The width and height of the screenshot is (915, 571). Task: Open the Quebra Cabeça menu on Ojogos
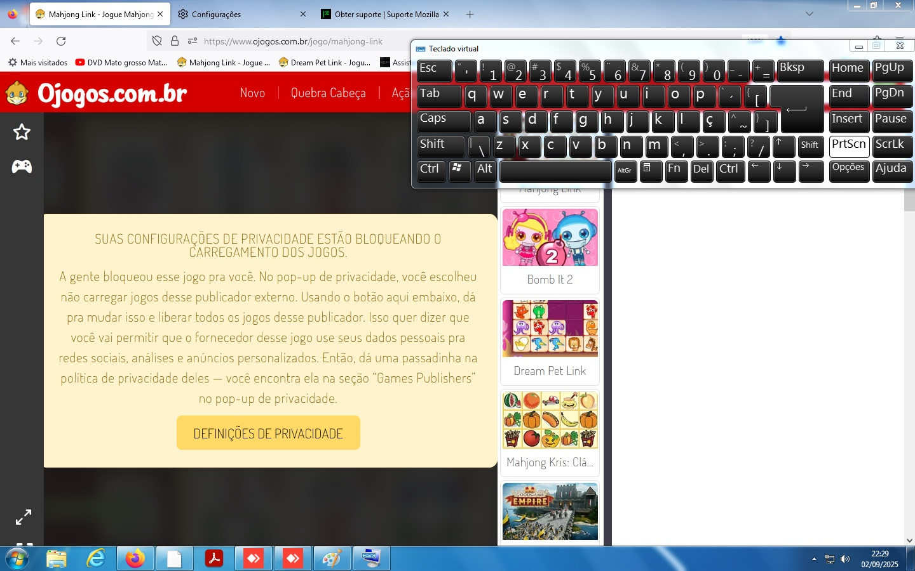(328, 93)
